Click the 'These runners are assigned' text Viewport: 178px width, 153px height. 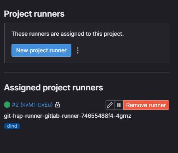point(67,34)
